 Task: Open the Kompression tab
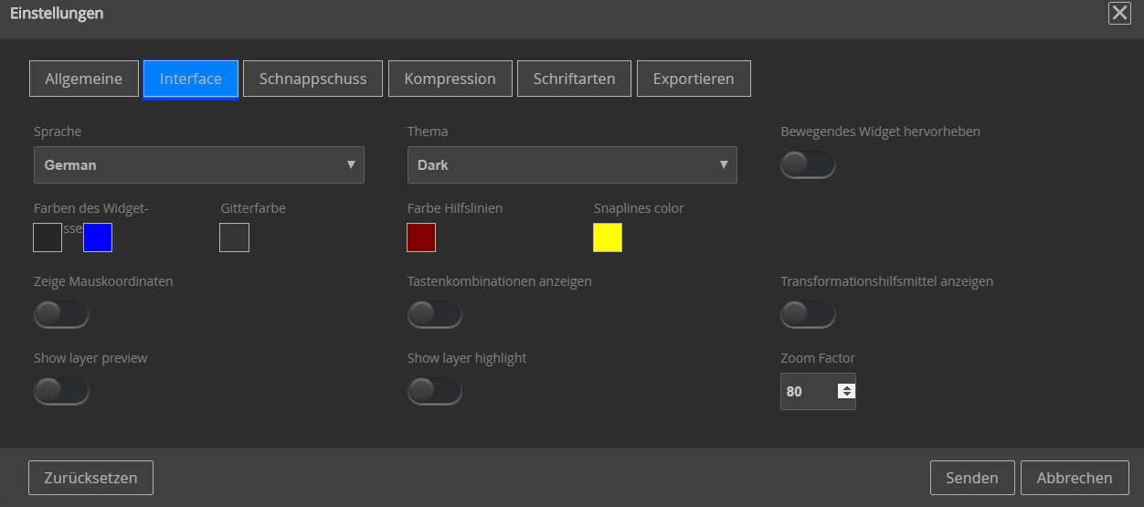[450, 79]
